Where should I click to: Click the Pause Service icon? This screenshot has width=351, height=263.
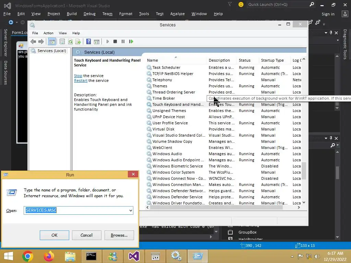pos(123,41)
